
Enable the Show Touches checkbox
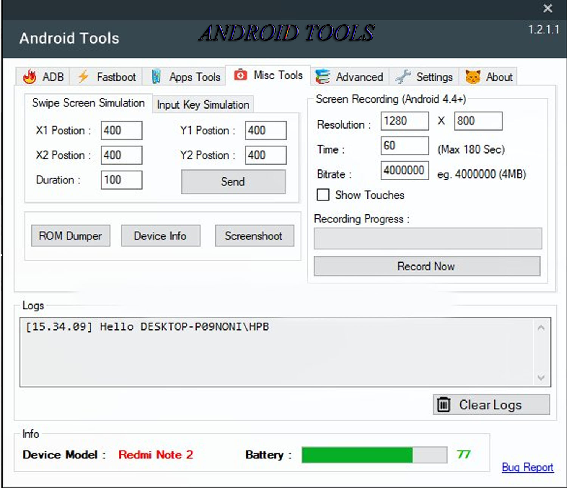click(323, 195)
